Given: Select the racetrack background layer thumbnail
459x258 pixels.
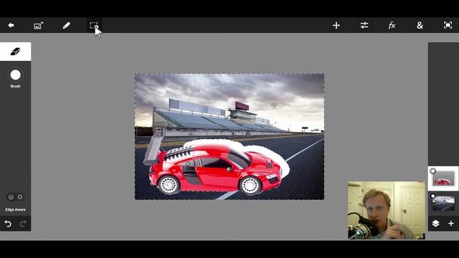Looking at the screenshot, I should tap(444, 203).
